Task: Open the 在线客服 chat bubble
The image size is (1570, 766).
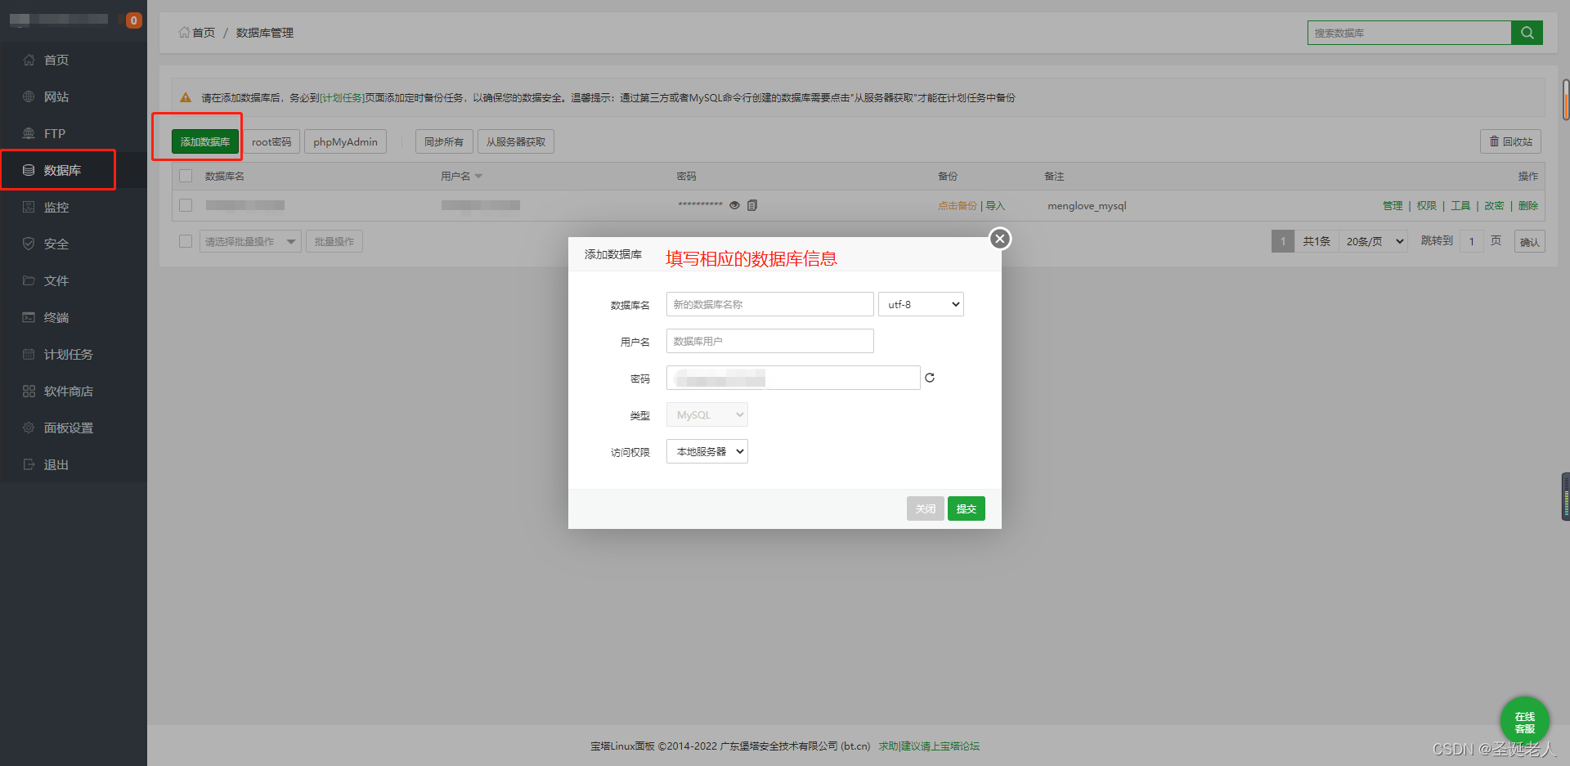Action: point(1525,722)
